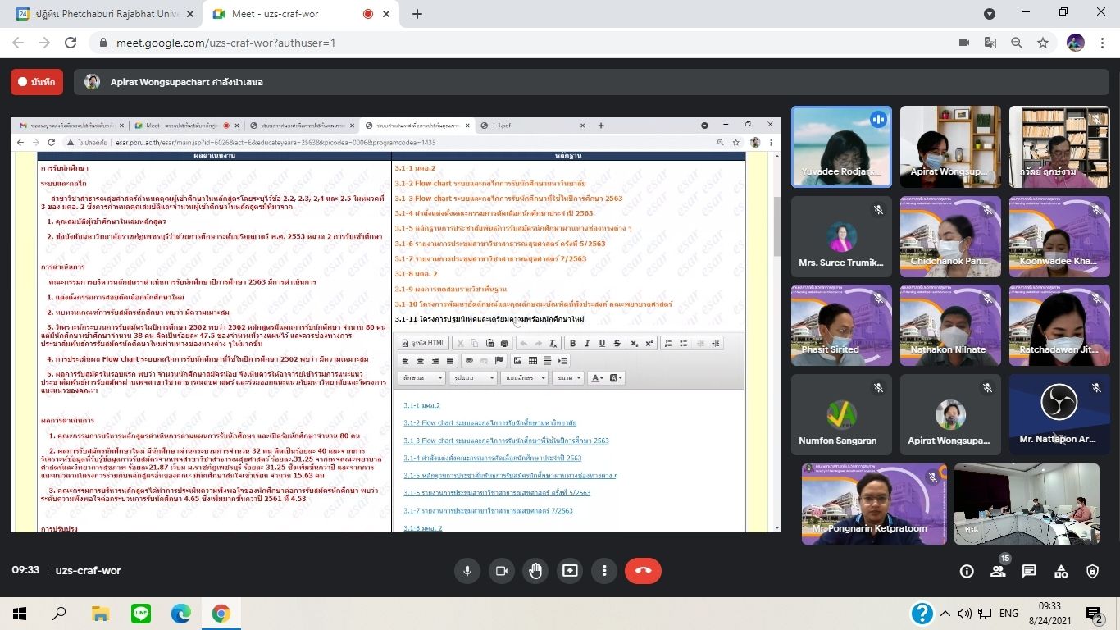Expand Chrome tab search dropdown arrow
1120x630 pixels.
click(x=990, y=14)
